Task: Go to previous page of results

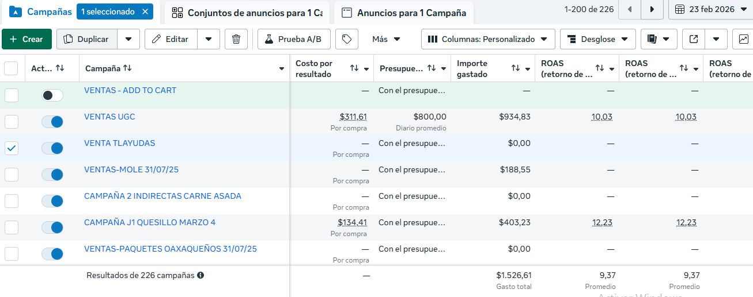Action: pyautogui.click(x=630, y=9)
